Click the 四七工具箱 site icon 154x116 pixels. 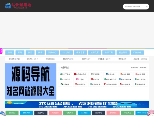coord(61,74)
